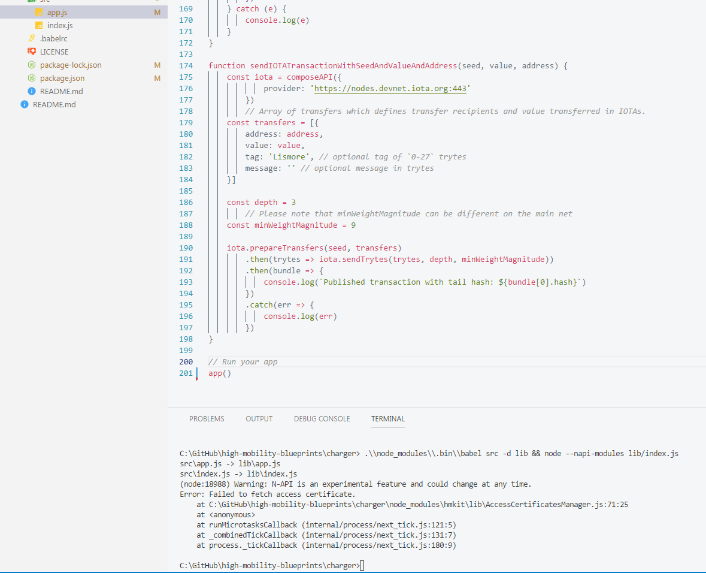Click the certificate icon next to LICENSE
Image resolution: width=706 pixels, height=573 pixels.
coord(32,52)
